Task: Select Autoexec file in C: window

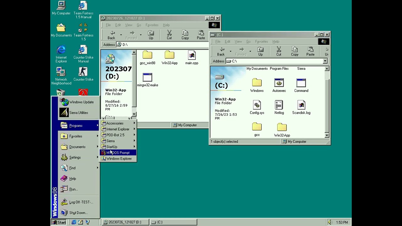Action: (x=279, y=85)
